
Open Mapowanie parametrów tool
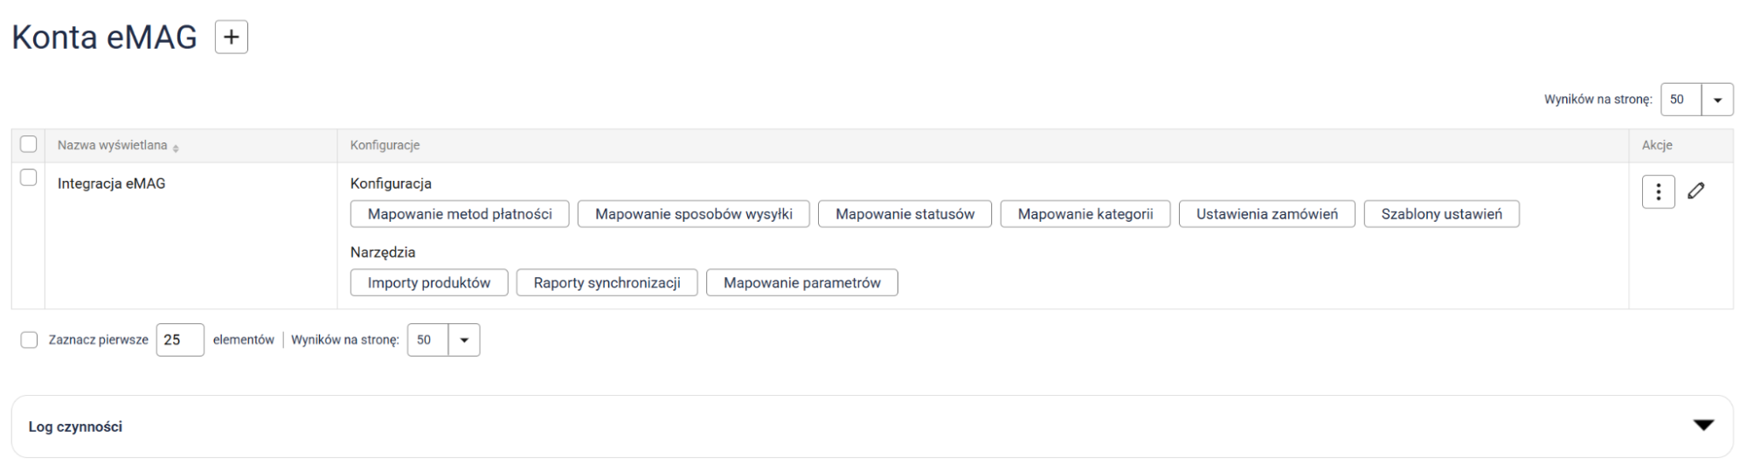(x=801, y=283)
